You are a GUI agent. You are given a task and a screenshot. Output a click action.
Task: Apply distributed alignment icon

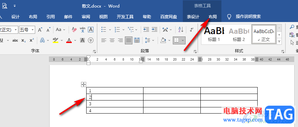(137, 40)
